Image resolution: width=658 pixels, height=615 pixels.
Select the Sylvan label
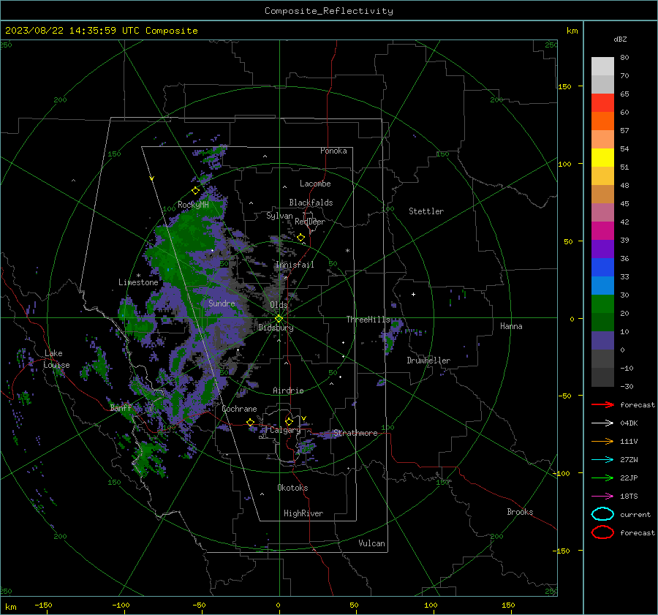[x=279, y=216]
